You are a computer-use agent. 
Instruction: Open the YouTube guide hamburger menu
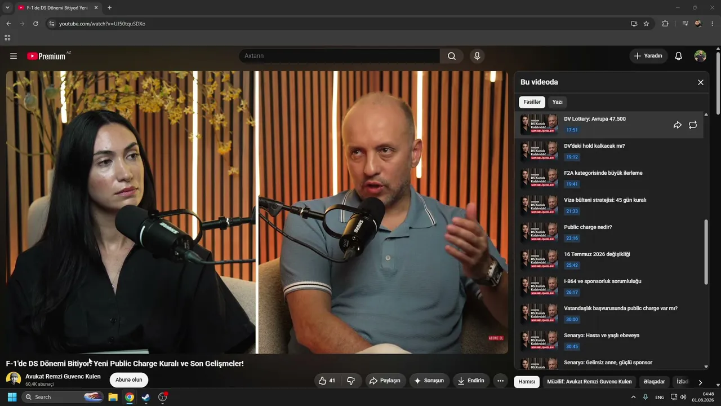click(14, 56)
